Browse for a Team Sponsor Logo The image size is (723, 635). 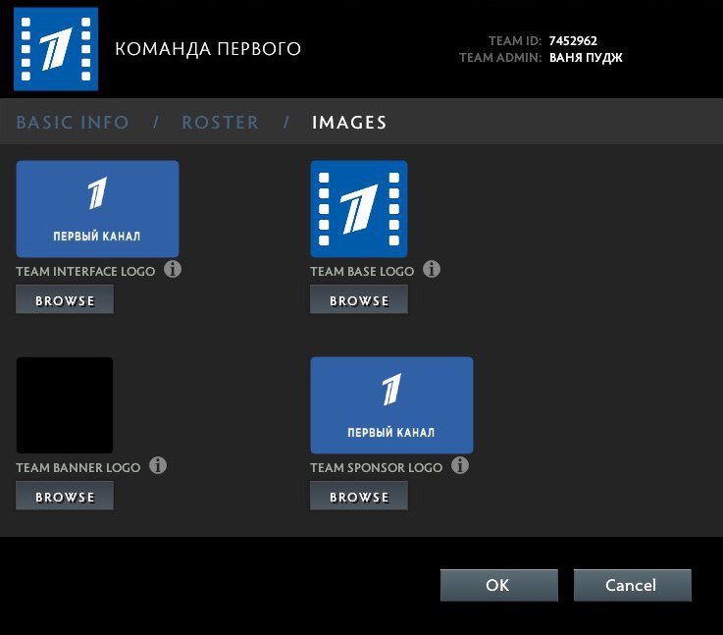[359, 496]
